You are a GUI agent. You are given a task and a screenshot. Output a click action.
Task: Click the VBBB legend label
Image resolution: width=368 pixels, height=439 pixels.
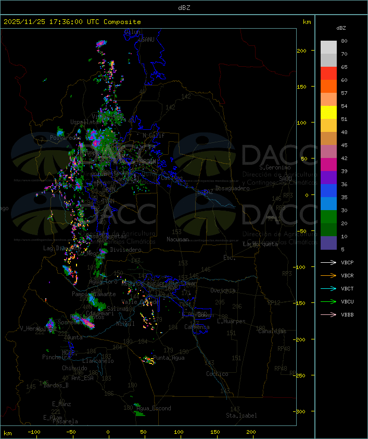347,314
